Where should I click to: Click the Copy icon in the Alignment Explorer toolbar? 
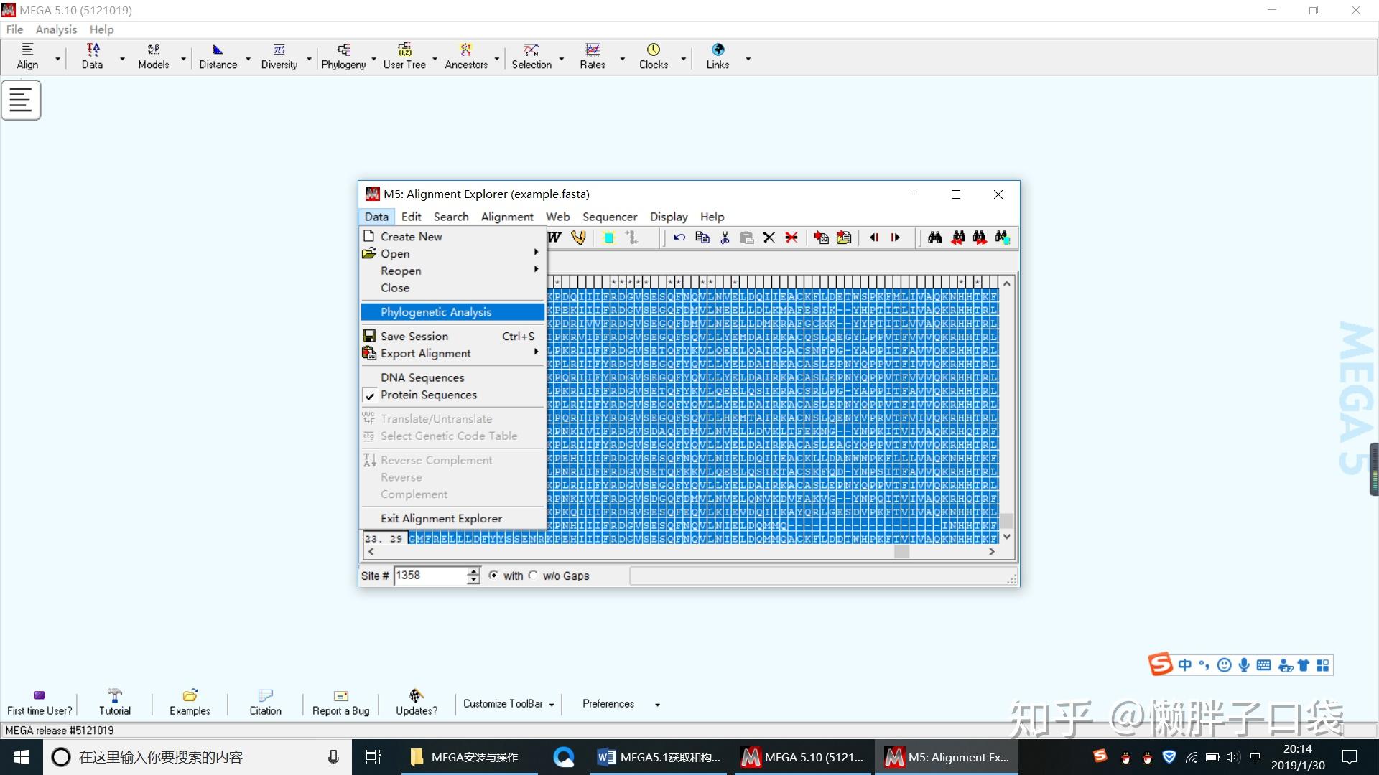tap(702, 238)
